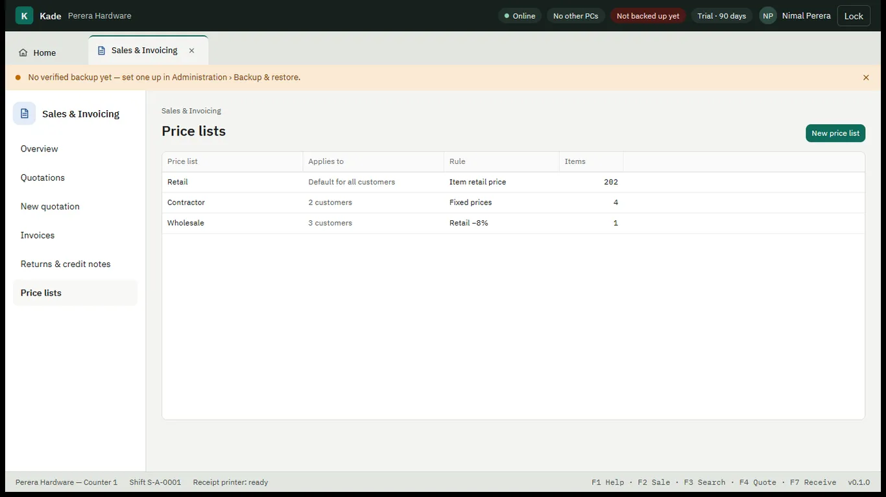Close the Sales & Invoicing tab

point(191,51)
